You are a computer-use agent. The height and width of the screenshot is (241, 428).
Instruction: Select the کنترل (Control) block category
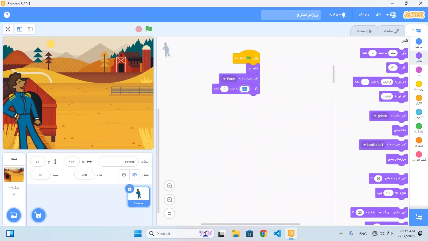pos(419,100)
